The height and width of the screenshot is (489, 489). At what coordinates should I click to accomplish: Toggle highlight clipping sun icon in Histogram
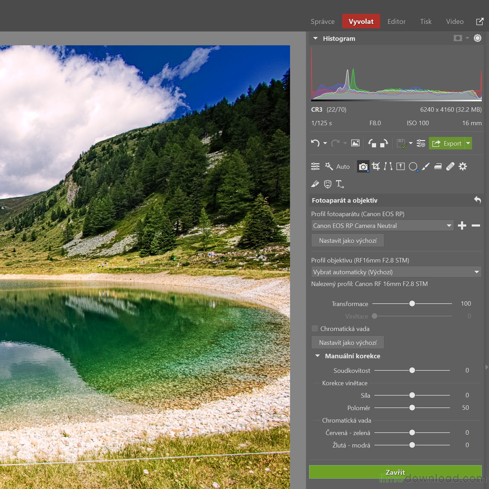tap(477, 38)
